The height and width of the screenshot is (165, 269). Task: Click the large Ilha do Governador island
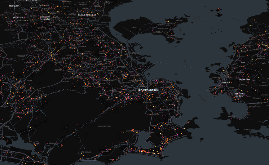pyautogui.click(x=149, y=31)
